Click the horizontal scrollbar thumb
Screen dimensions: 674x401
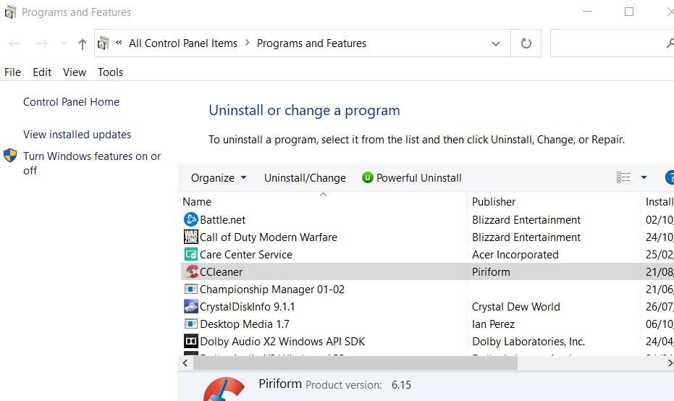click(x=355, y=363)
